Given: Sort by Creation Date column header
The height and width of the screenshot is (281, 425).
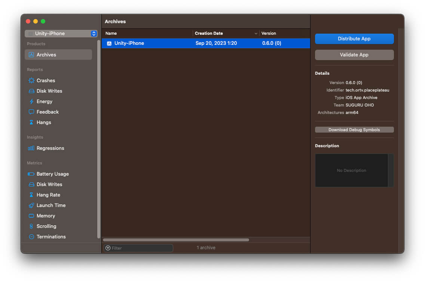Looking at the screenshot, I should coord(226,33).
